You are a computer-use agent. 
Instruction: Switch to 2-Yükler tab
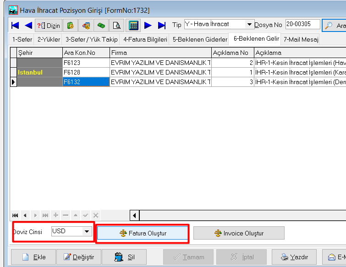pyautogui.click(x=49, y=39)
